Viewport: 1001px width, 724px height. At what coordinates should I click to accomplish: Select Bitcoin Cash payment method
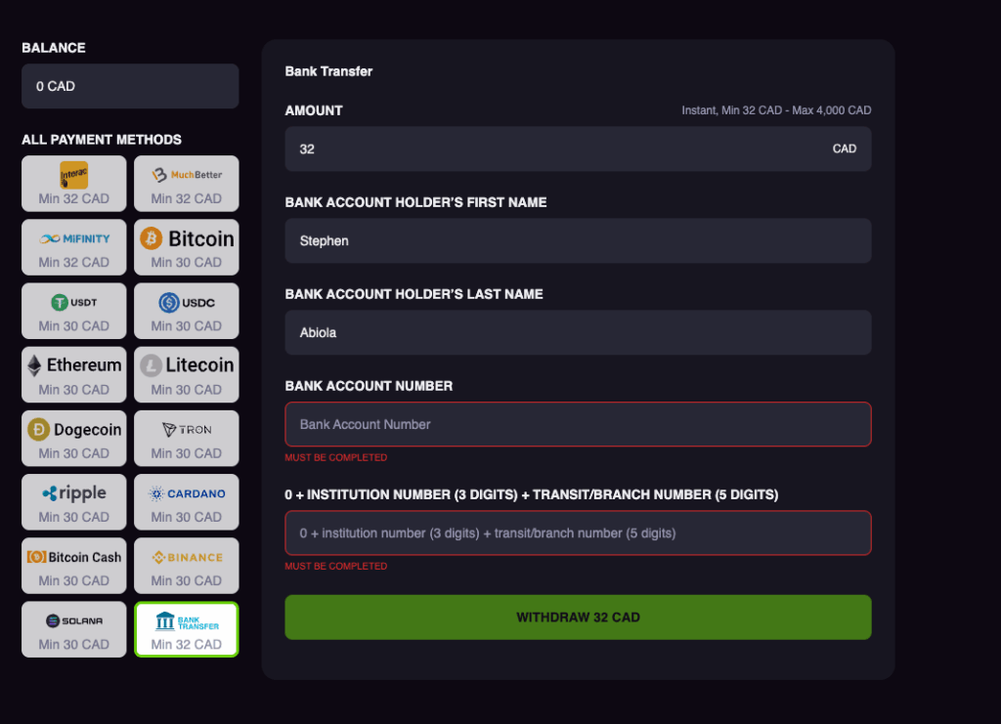(x=74, y=566)
